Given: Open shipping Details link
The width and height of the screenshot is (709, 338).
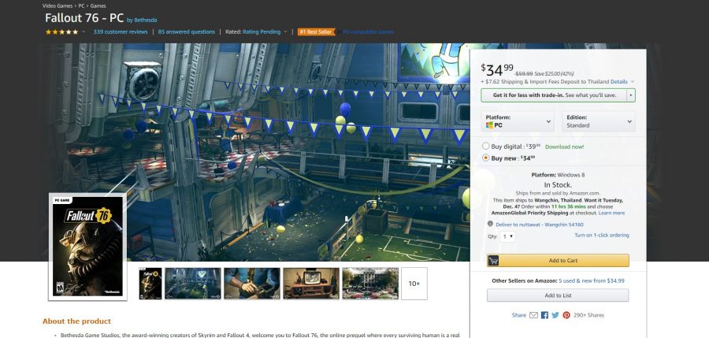Looking at the screenshot, I should [619, 81].
